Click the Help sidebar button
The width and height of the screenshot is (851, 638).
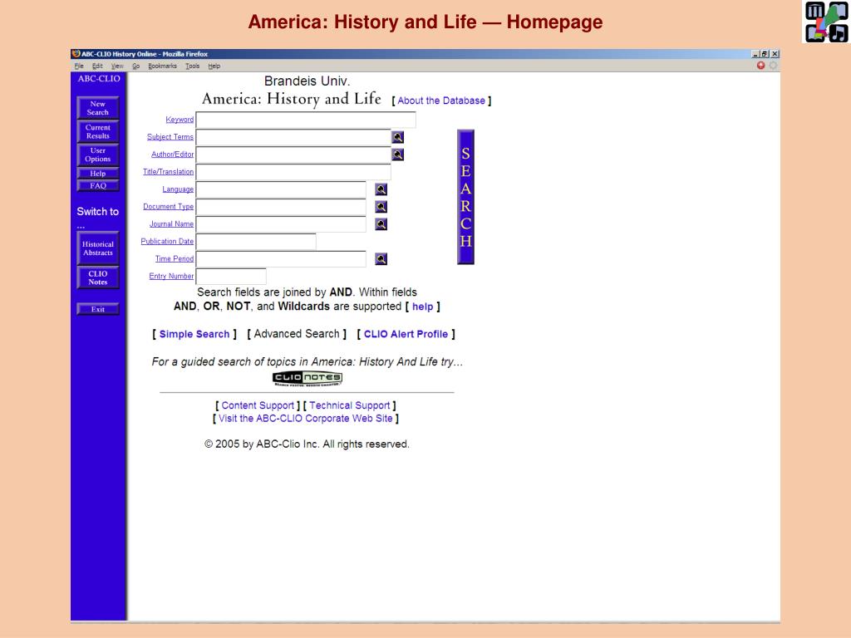(98, 174)
